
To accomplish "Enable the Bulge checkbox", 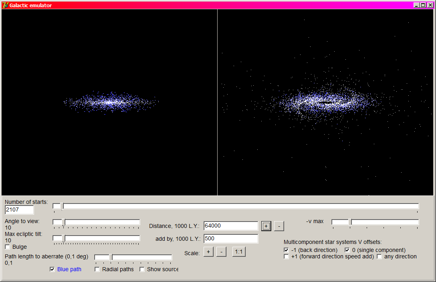I will 8,247.
